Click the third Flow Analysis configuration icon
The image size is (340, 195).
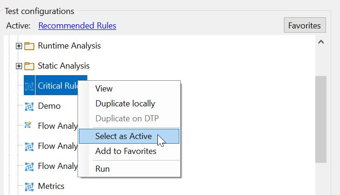point(29,166)
